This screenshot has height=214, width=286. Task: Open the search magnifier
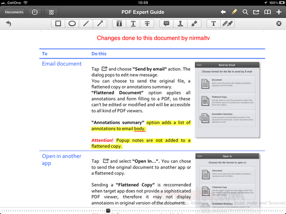click(x=245, y=12)
